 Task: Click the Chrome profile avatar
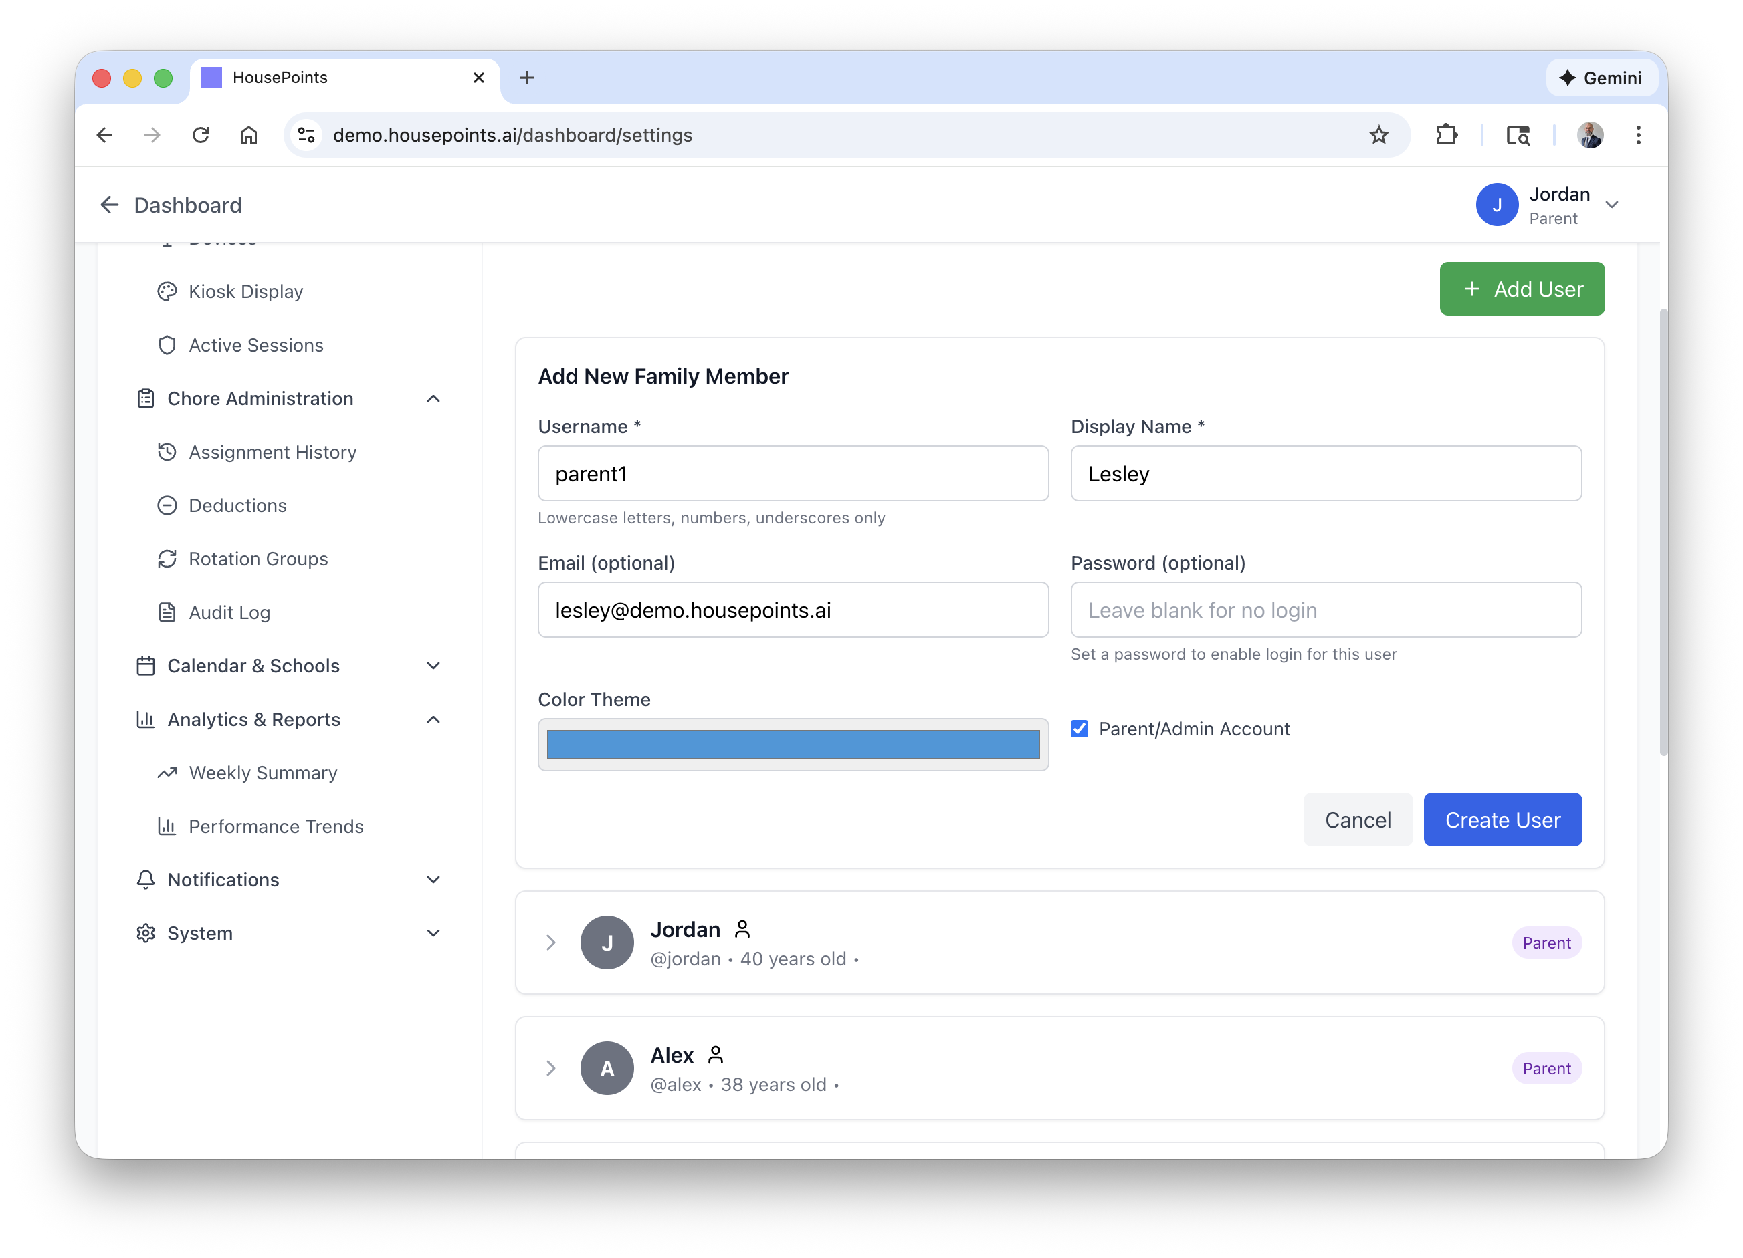tap(1590, 135)
